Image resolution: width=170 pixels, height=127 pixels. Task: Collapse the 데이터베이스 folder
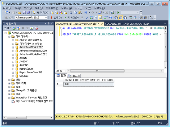9,37
